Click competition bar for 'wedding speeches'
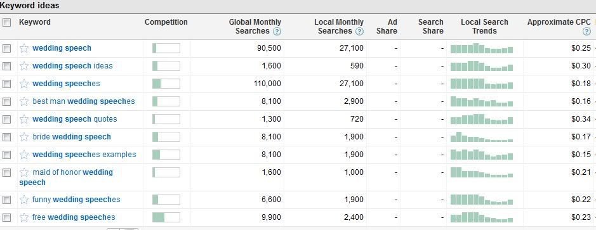The height and width of the screenshot is (230, 596). pyautogui.click(x=166, y=84)
